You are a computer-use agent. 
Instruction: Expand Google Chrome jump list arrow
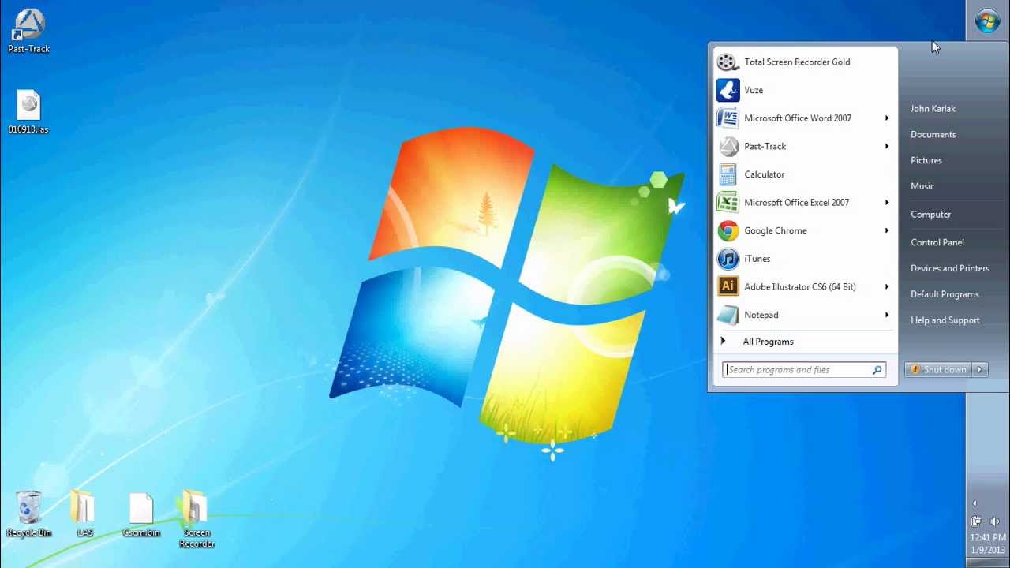(887, 231)
